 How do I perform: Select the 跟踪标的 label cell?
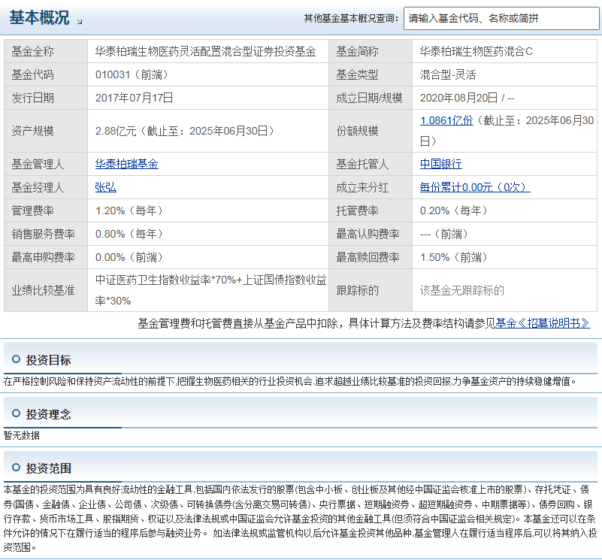pyautogui.click(x=371, y=290)
